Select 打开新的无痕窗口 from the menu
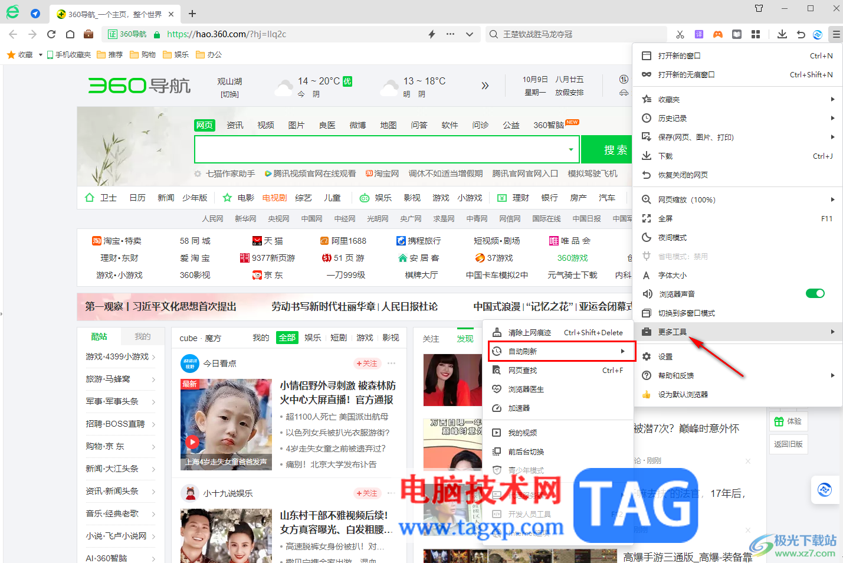The image size is (843, 563). point(737,74)
